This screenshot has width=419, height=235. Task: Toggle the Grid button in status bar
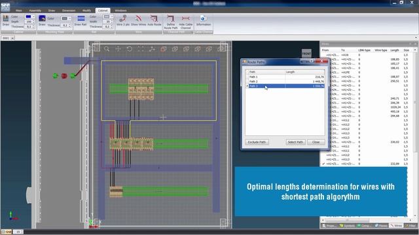tap(7, 232)
